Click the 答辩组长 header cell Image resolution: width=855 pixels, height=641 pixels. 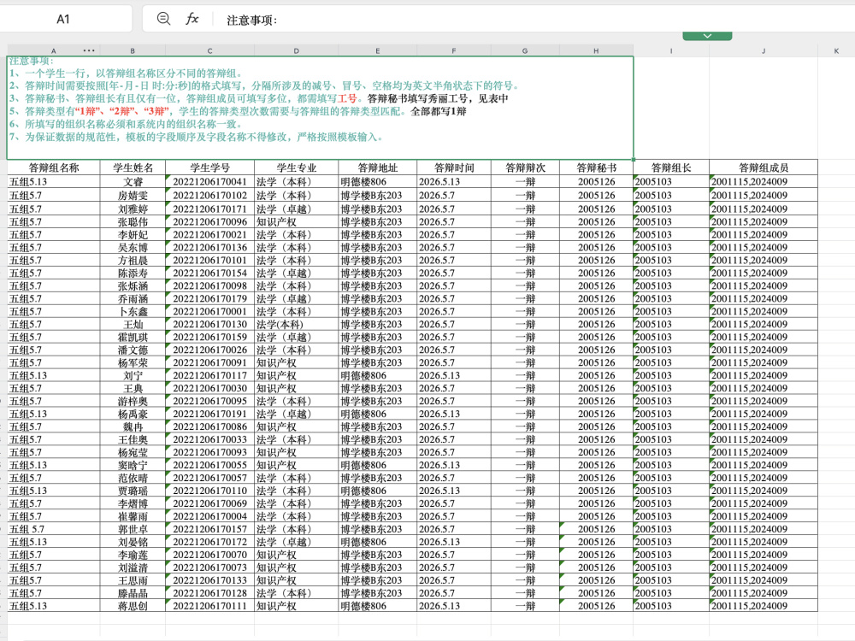[x=671, y=168]
